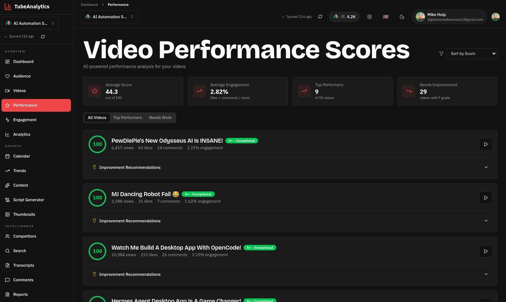Open Thumbnails in the sidebar
This screenshot has height=302, width=506.
[36, 214]
